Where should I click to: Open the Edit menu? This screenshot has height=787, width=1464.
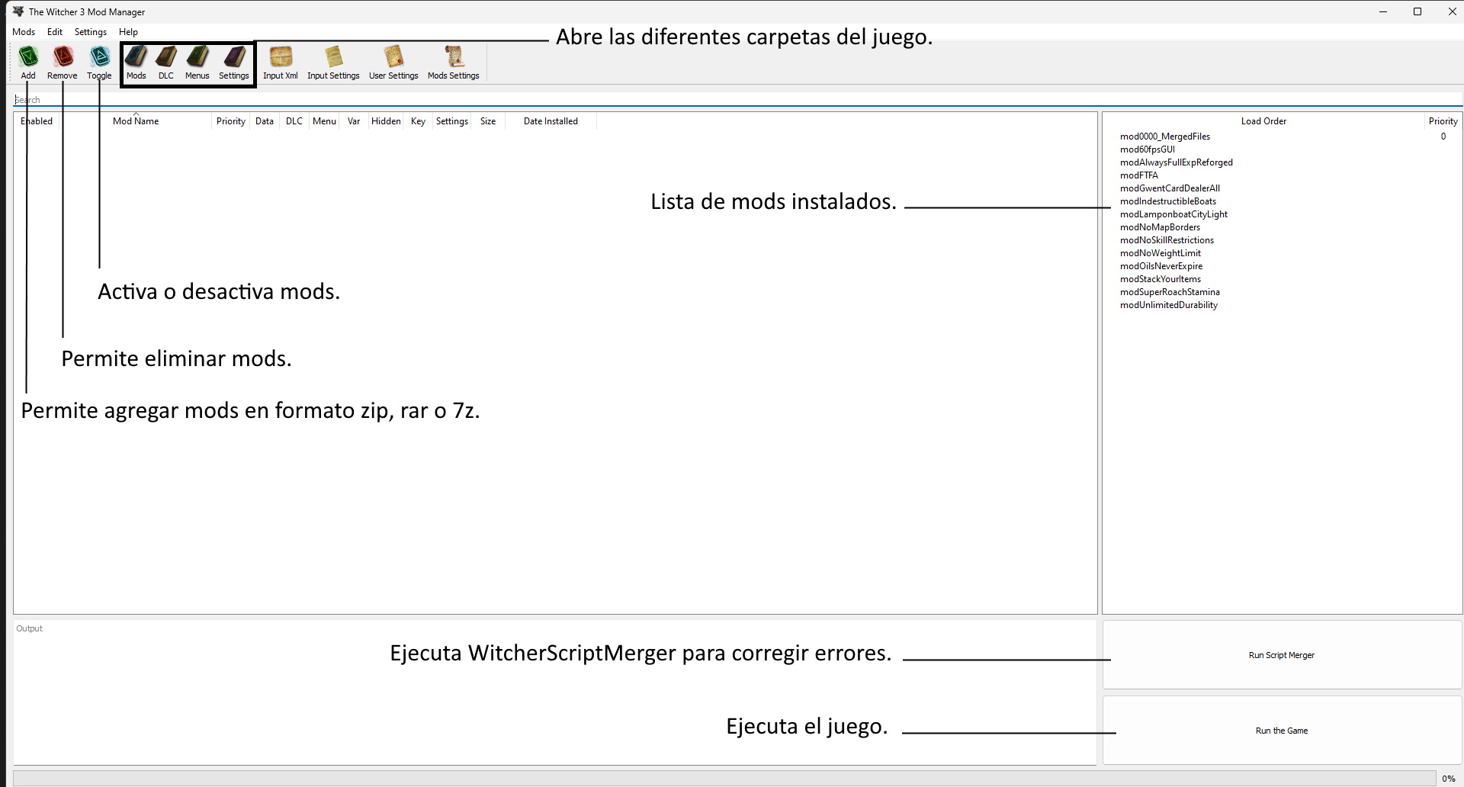55,32
